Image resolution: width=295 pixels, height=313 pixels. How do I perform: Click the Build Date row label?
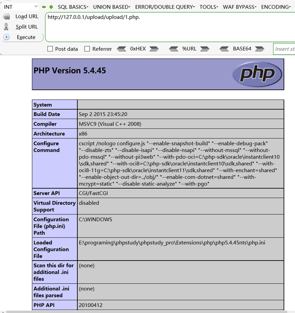coord(47,114)
